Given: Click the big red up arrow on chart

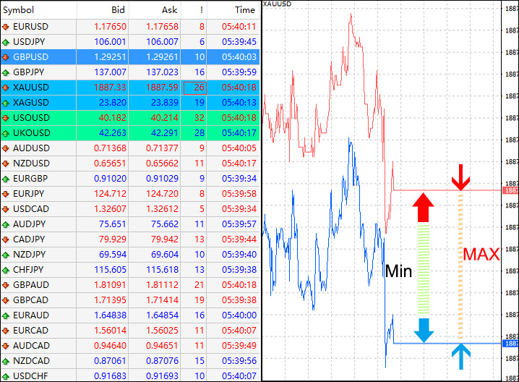Looking at the screenshot, I should [424, 208].
